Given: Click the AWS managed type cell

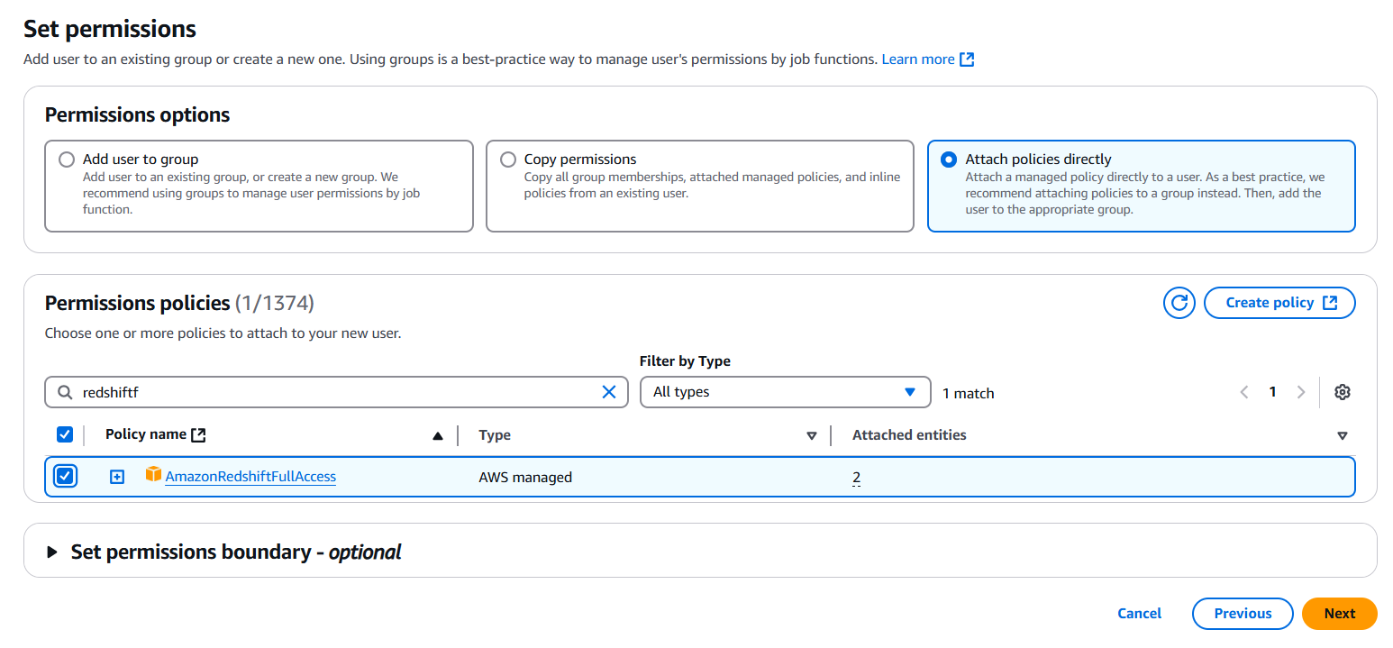Looking at the screenshot, I should pos(525,478).
